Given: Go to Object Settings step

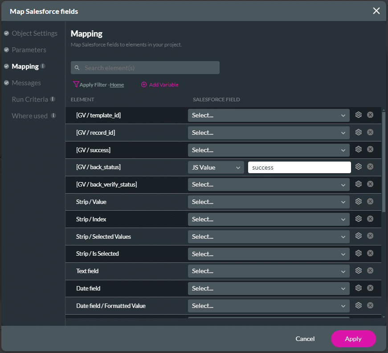Looking at the screenshot, I should [34, 33].
